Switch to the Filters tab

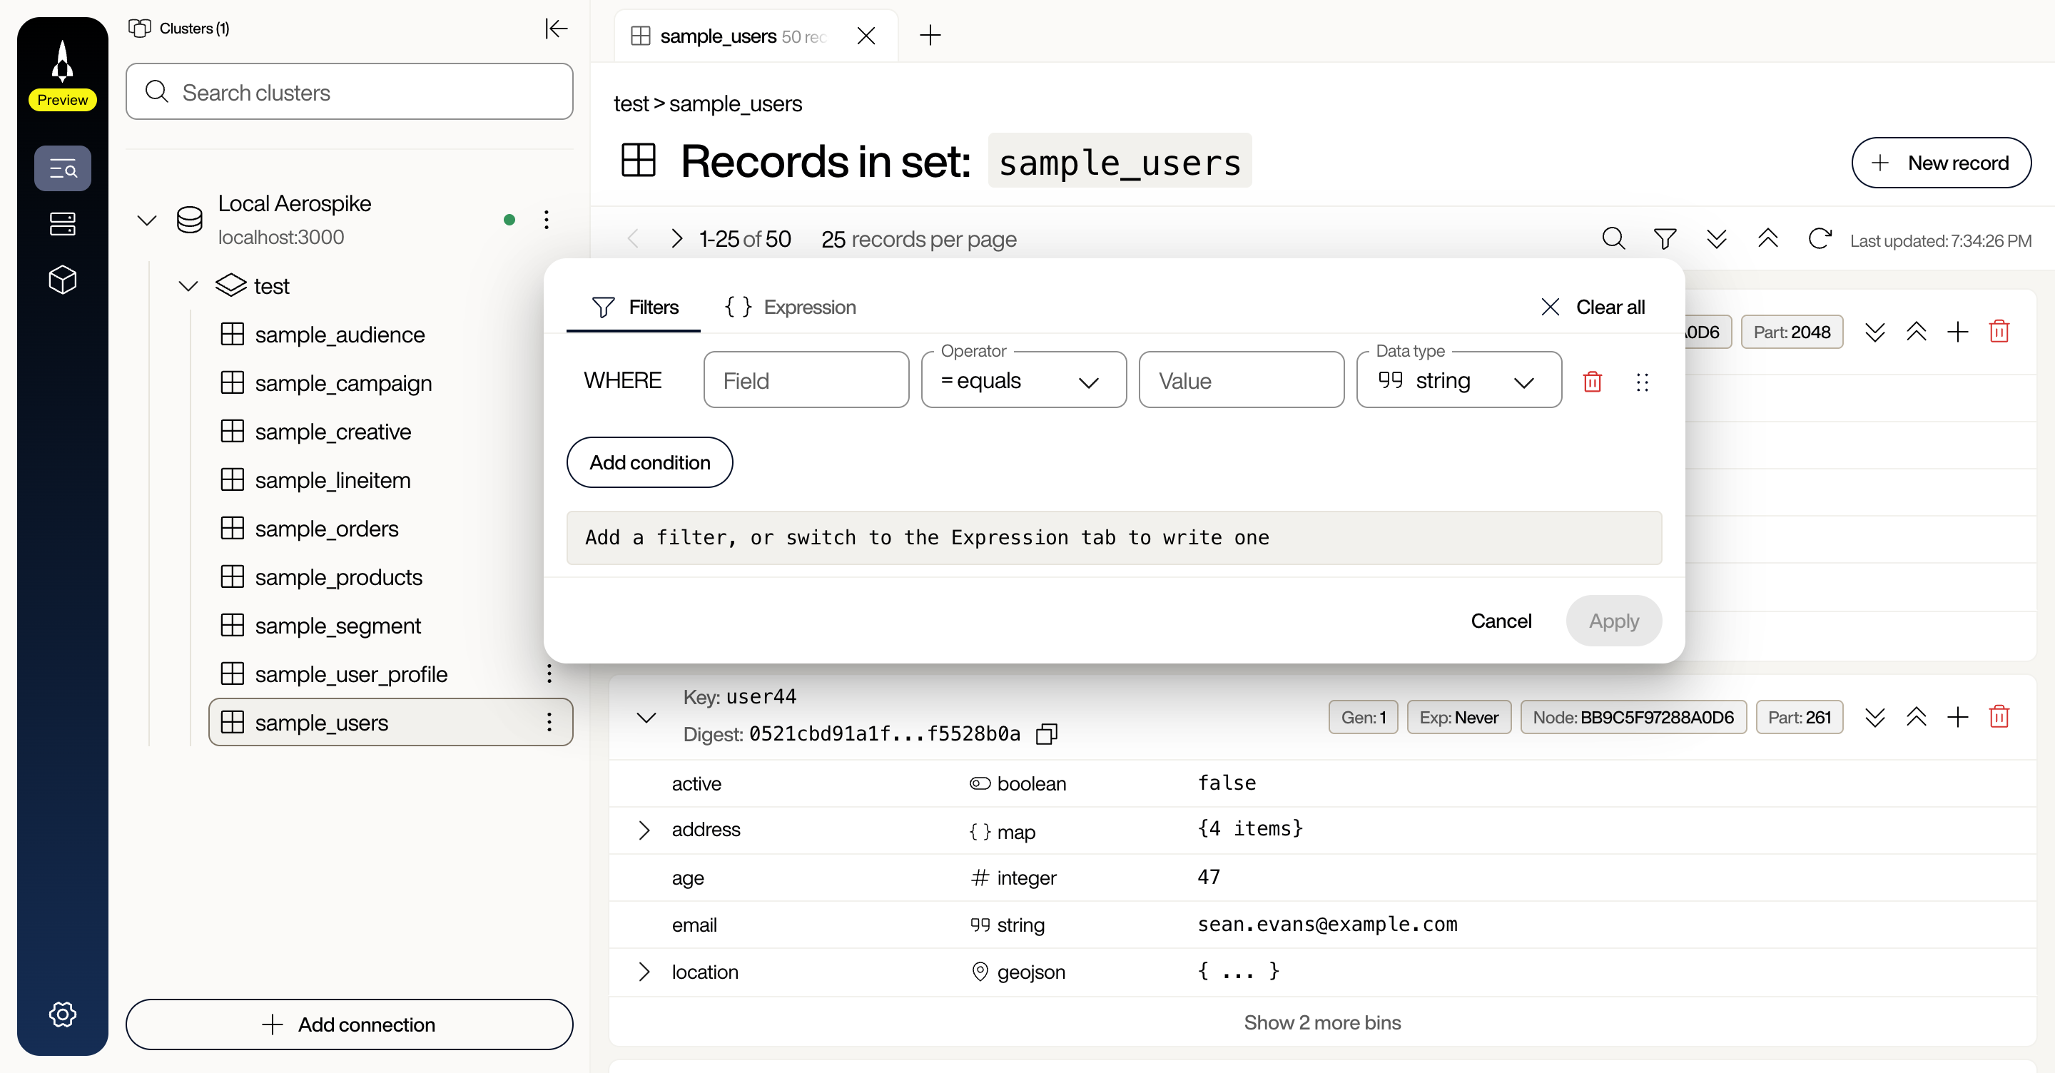pyautogui.click(x=634, y=307)
